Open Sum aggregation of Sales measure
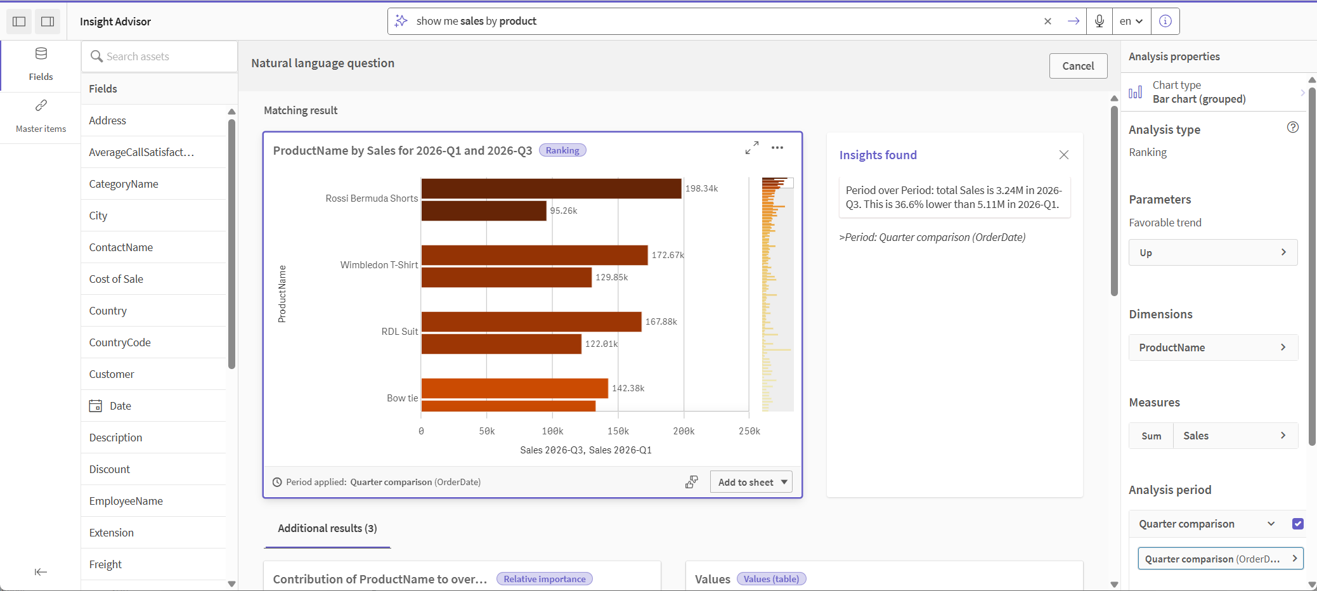Viewport: 1317px width, 591px height. click(1152, 436)
